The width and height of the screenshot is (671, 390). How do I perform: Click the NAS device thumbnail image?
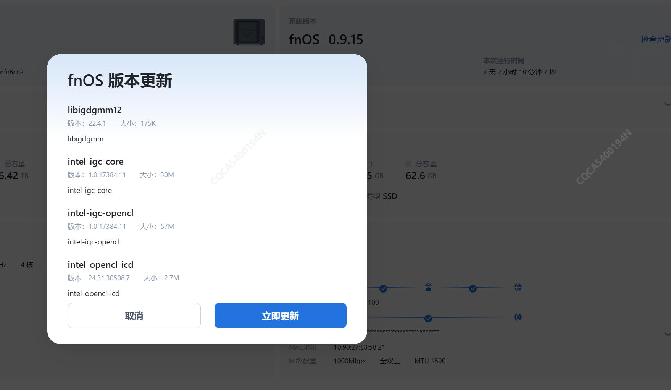[249, 32]
